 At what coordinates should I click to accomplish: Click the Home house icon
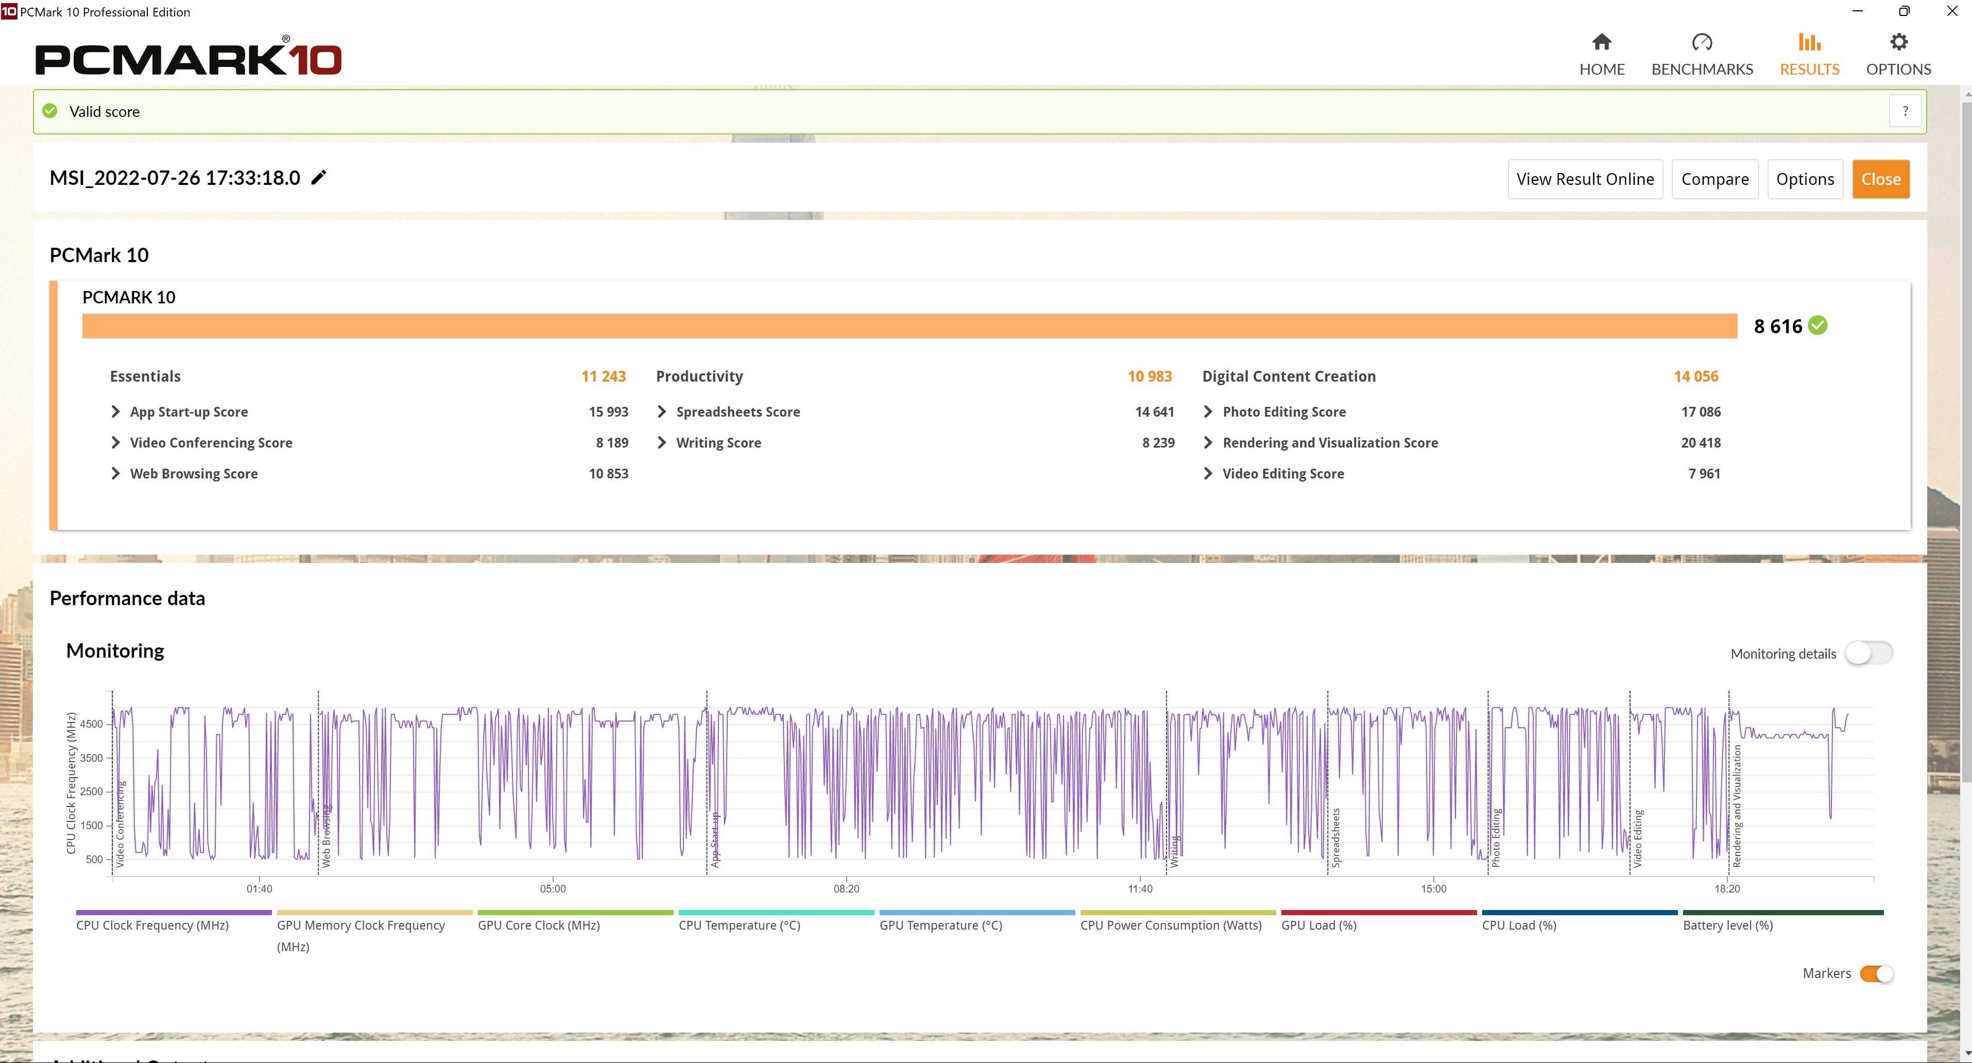coord(1602,42)
